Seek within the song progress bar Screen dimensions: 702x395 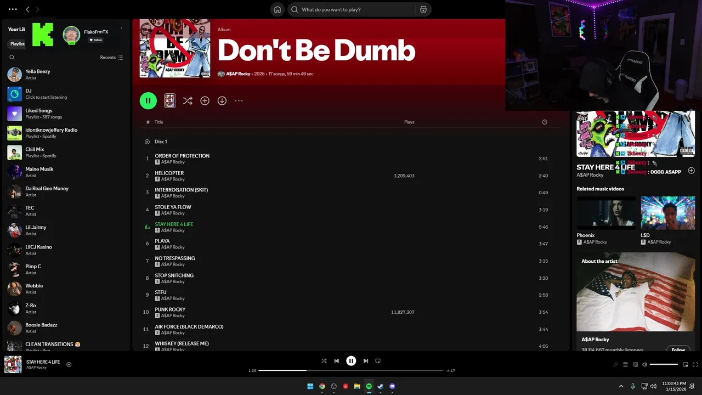[351, 370]
